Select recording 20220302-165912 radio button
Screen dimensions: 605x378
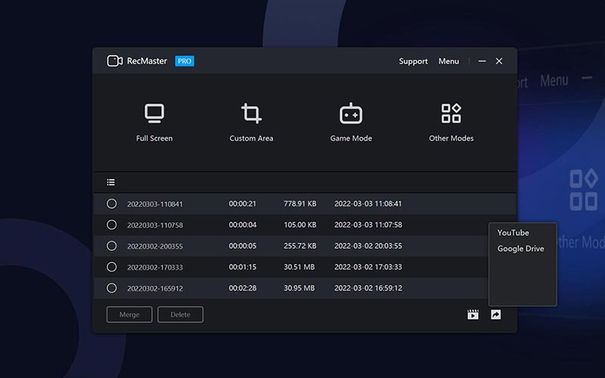[x=111, y=288]
